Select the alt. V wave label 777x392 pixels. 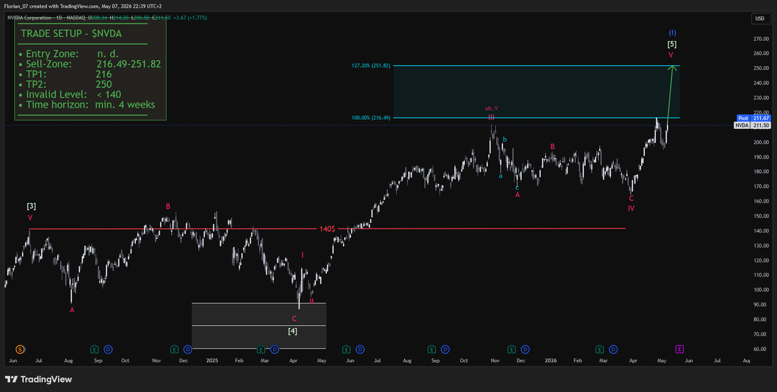(x=491, y=108)
